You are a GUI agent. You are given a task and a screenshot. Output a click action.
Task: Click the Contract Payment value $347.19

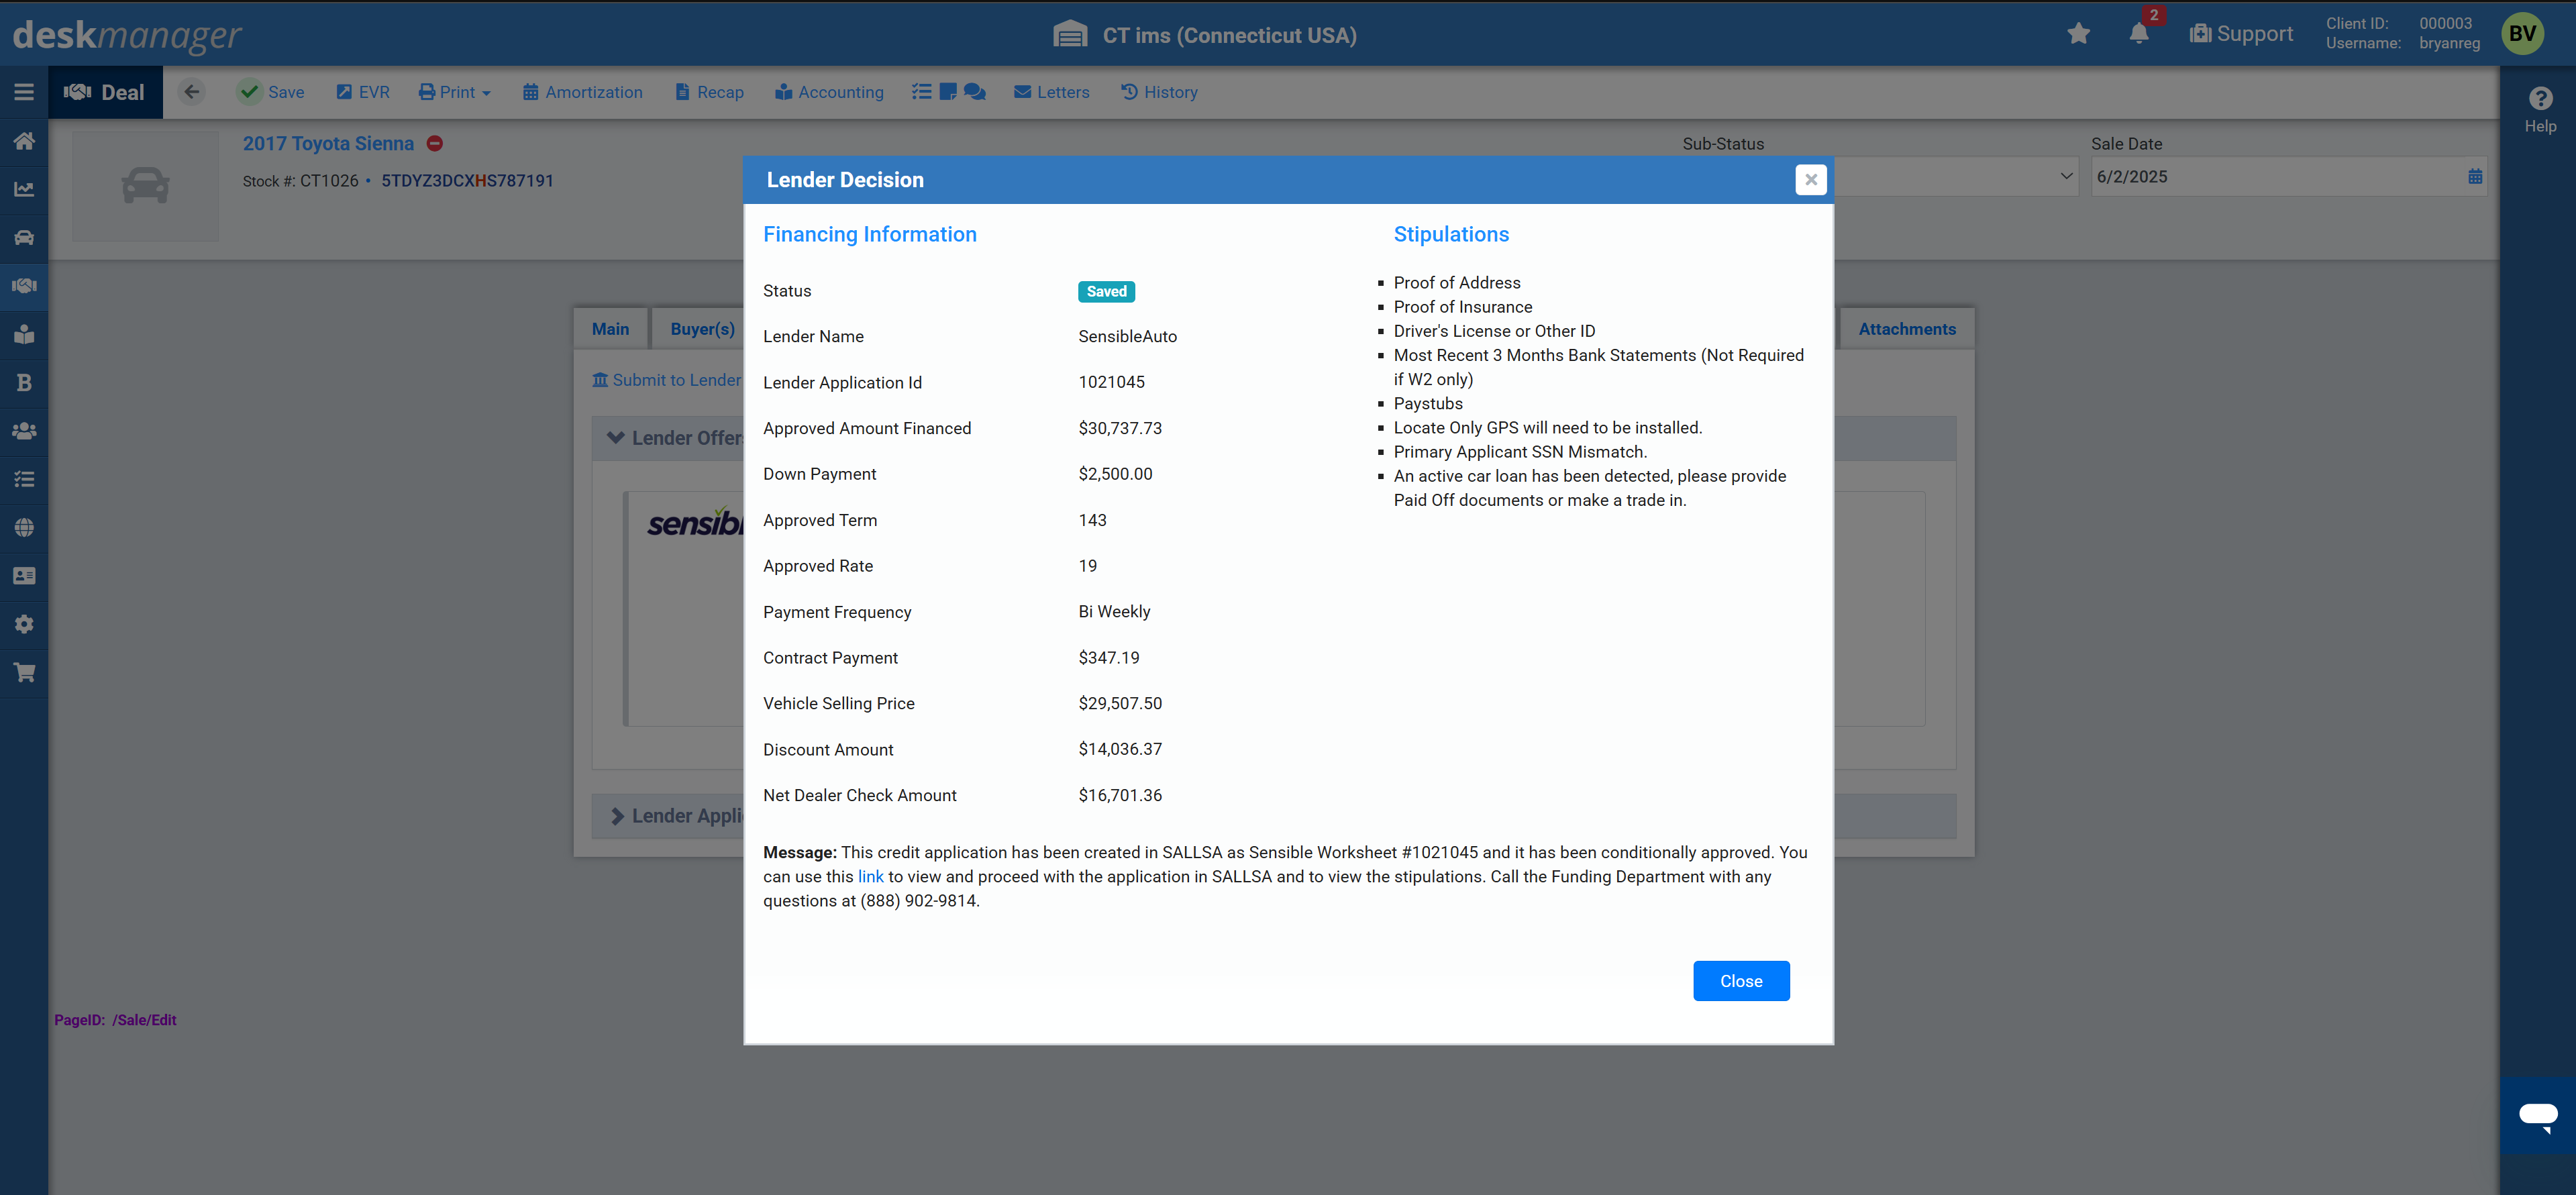1108,657
